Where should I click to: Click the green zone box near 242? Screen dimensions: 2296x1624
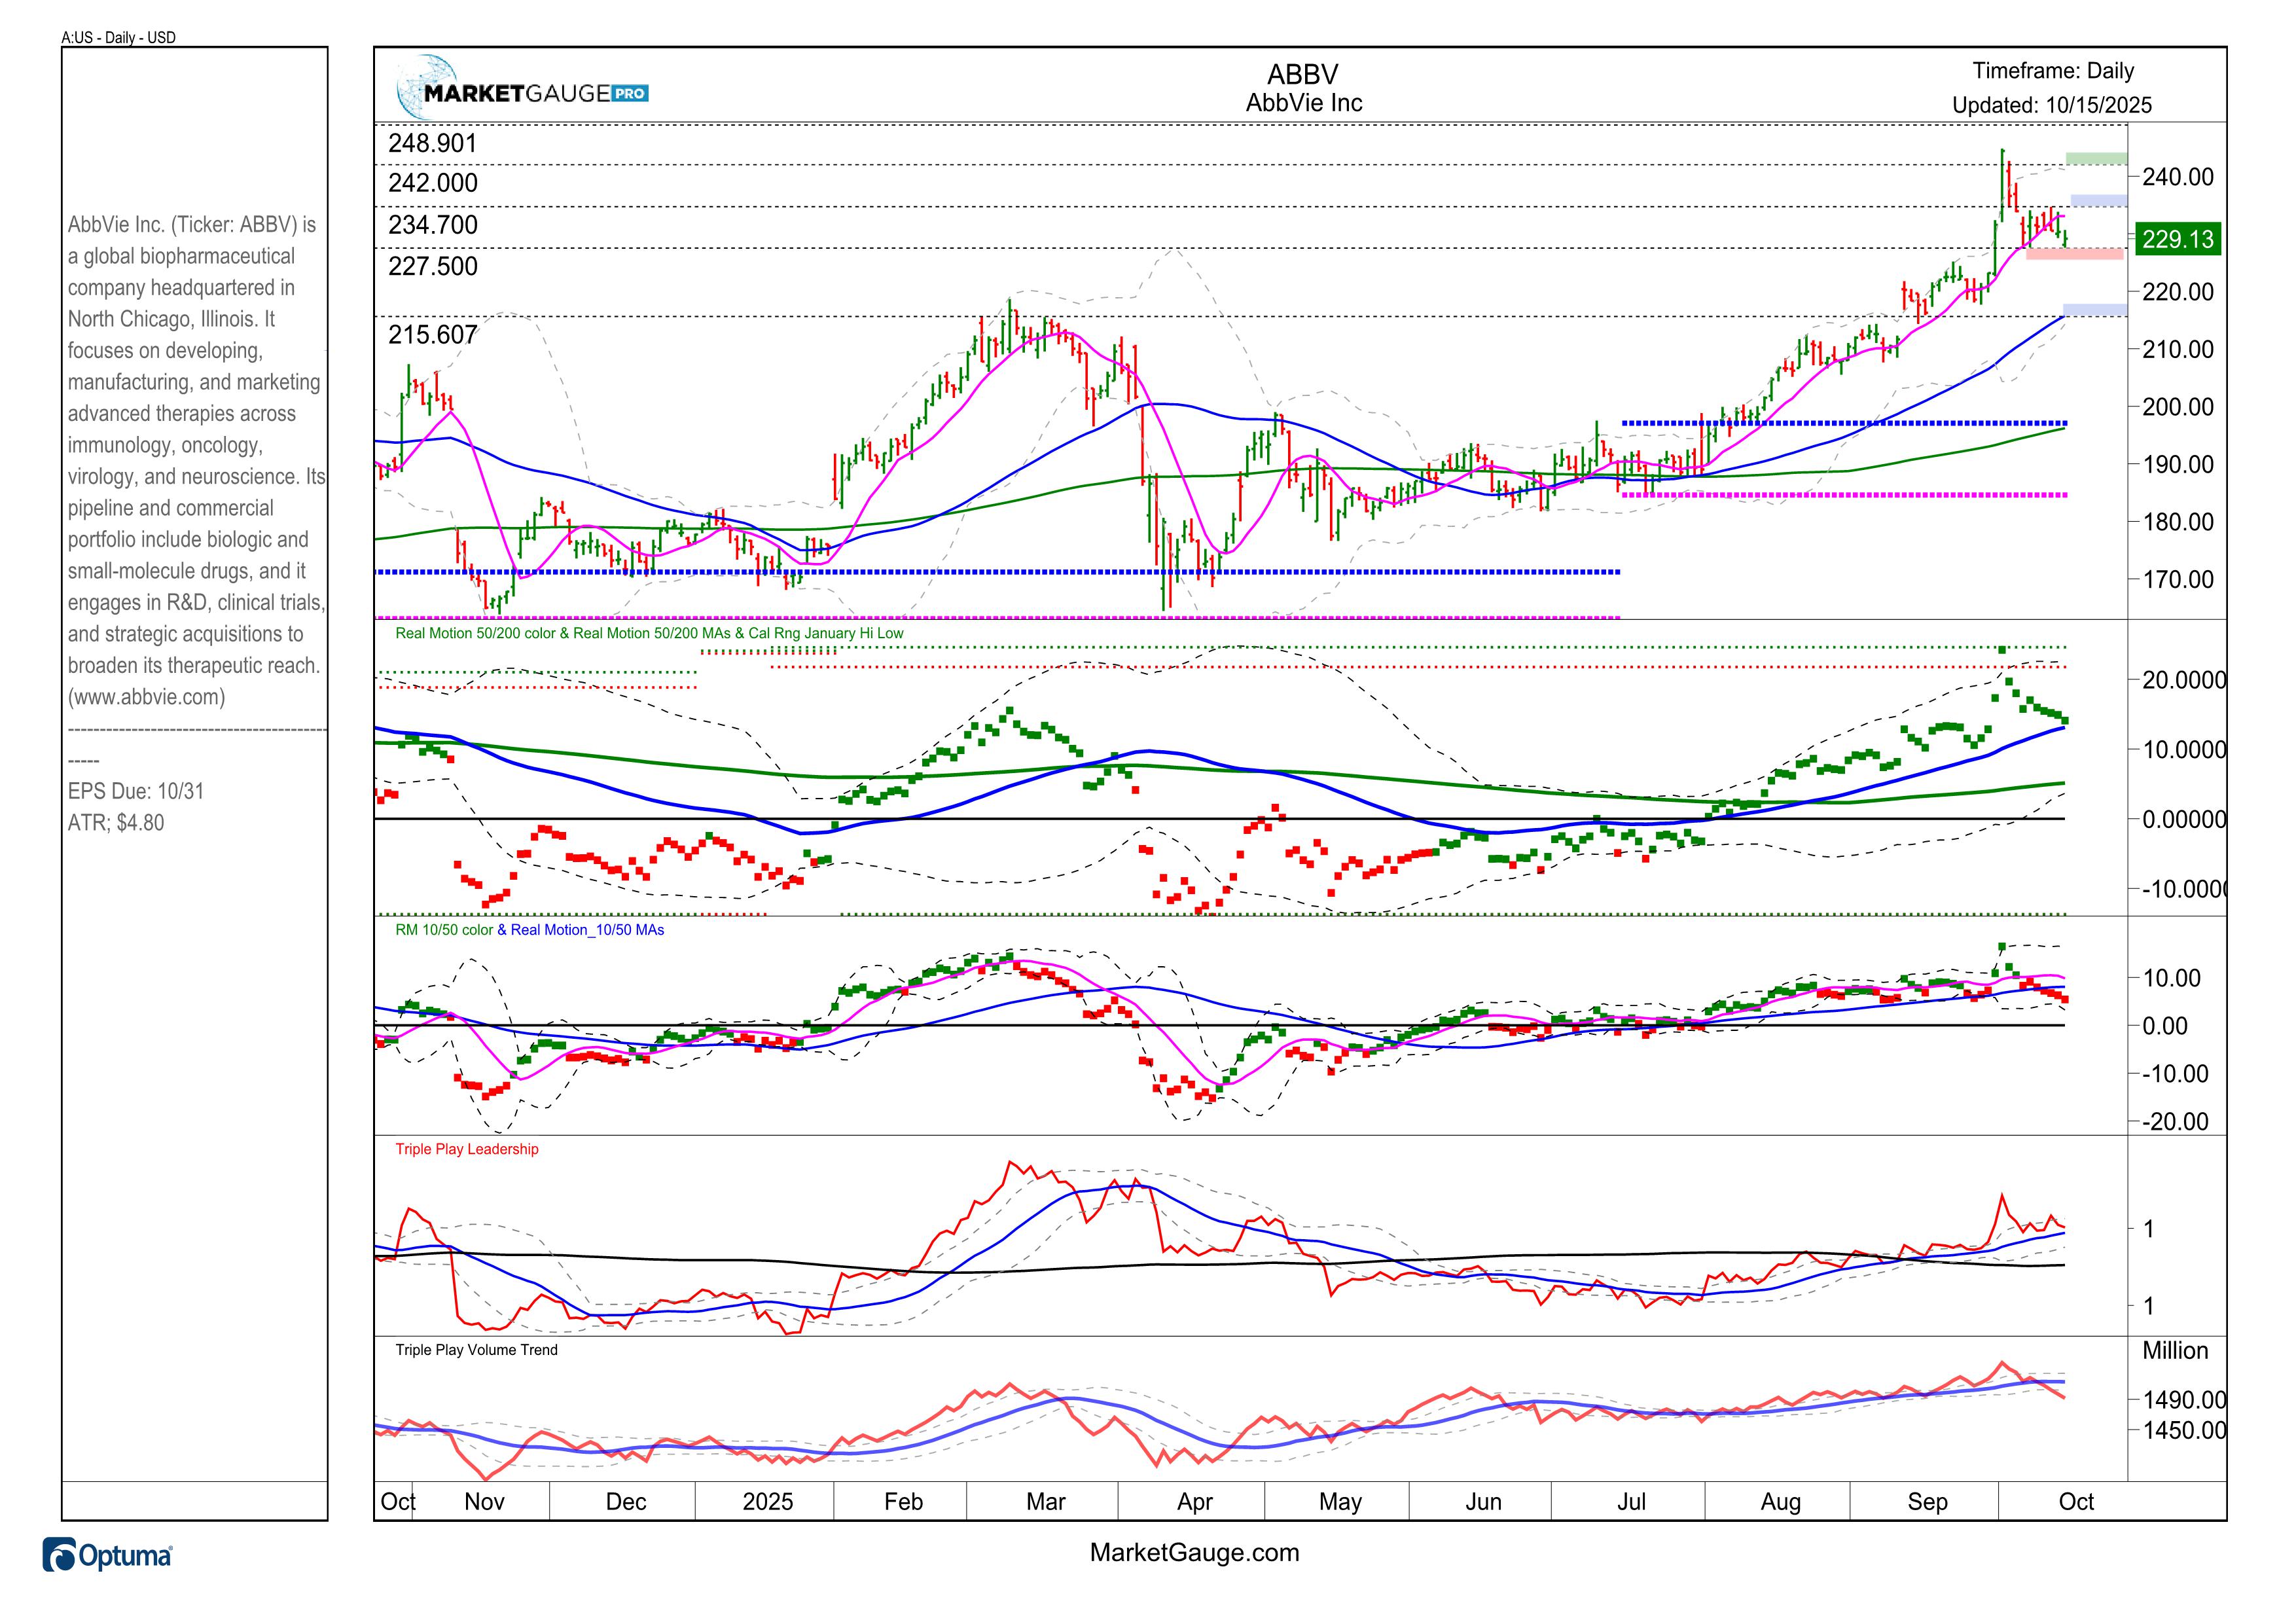2096,158
